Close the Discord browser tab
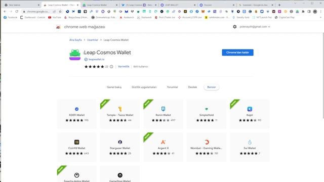The image size is (324, 182). tap(233, 5)
